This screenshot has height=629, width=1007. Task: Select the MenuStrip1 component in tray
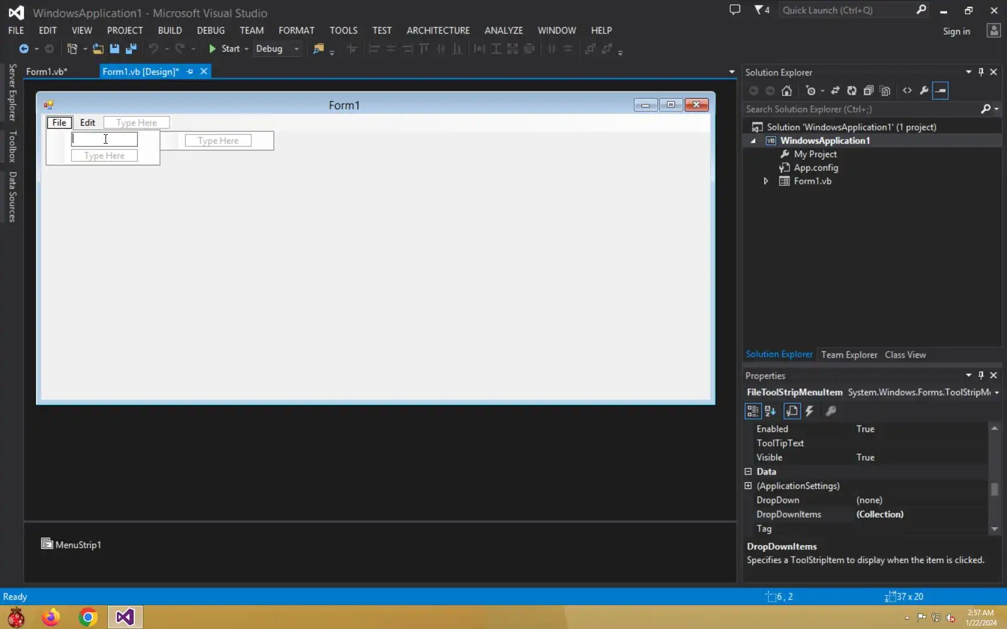tap(71, 545)
